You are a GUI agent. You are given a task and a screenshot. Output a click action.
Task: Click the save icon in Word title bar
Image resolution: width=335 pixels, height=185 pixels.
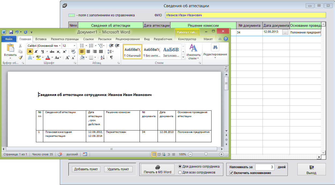coord(11,32)
